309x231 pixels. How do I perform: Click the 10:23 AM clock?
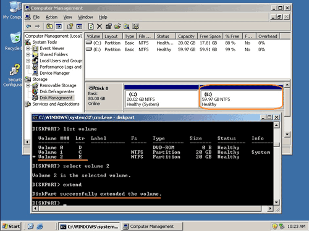[296, 227]
